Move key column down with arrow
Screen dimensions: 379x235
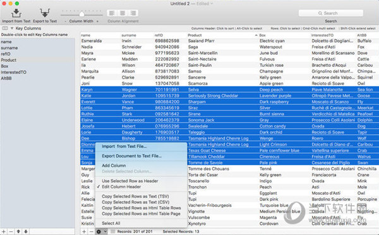tap(26, 232)
